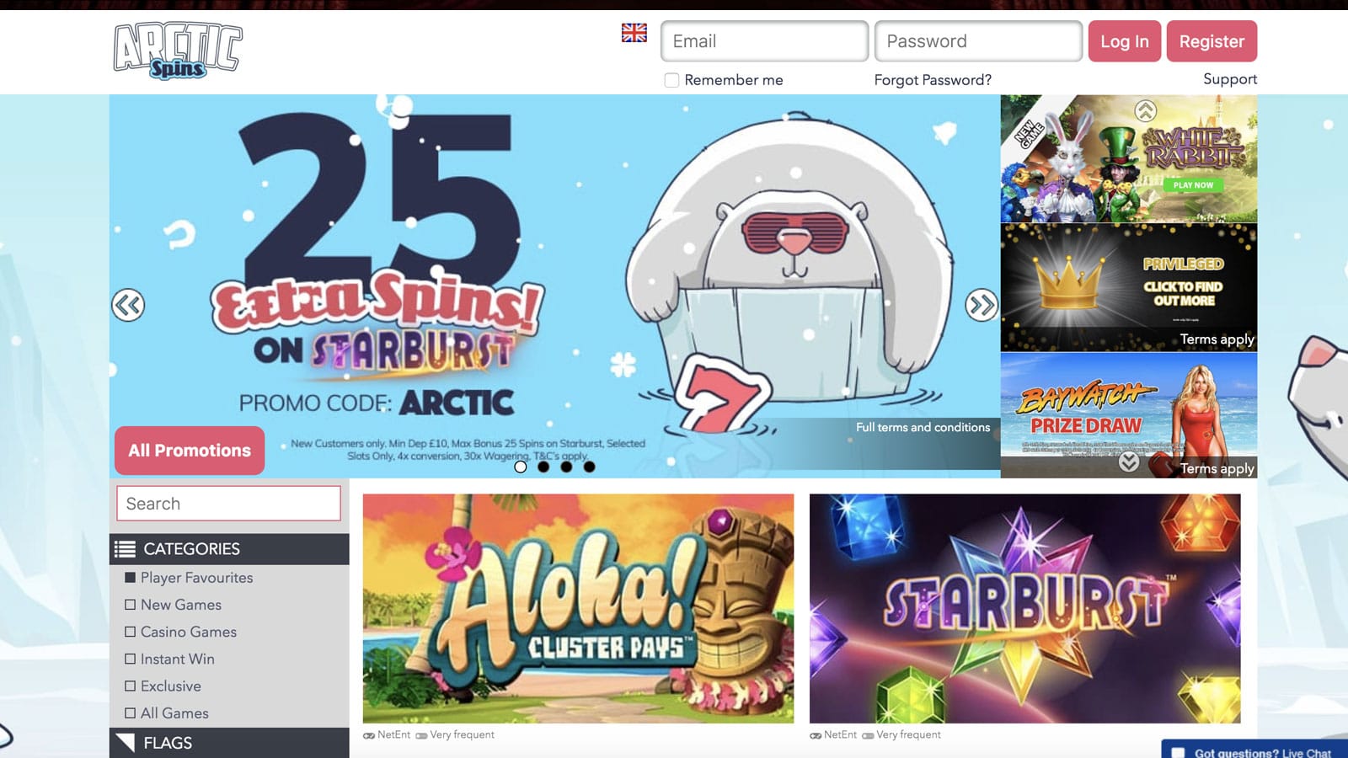The image size is (1348, 758).
Task: Check the Exclusive category
Action: 130,686
